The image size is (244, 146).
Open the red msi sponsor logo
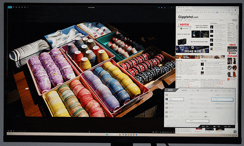[232, 53]
